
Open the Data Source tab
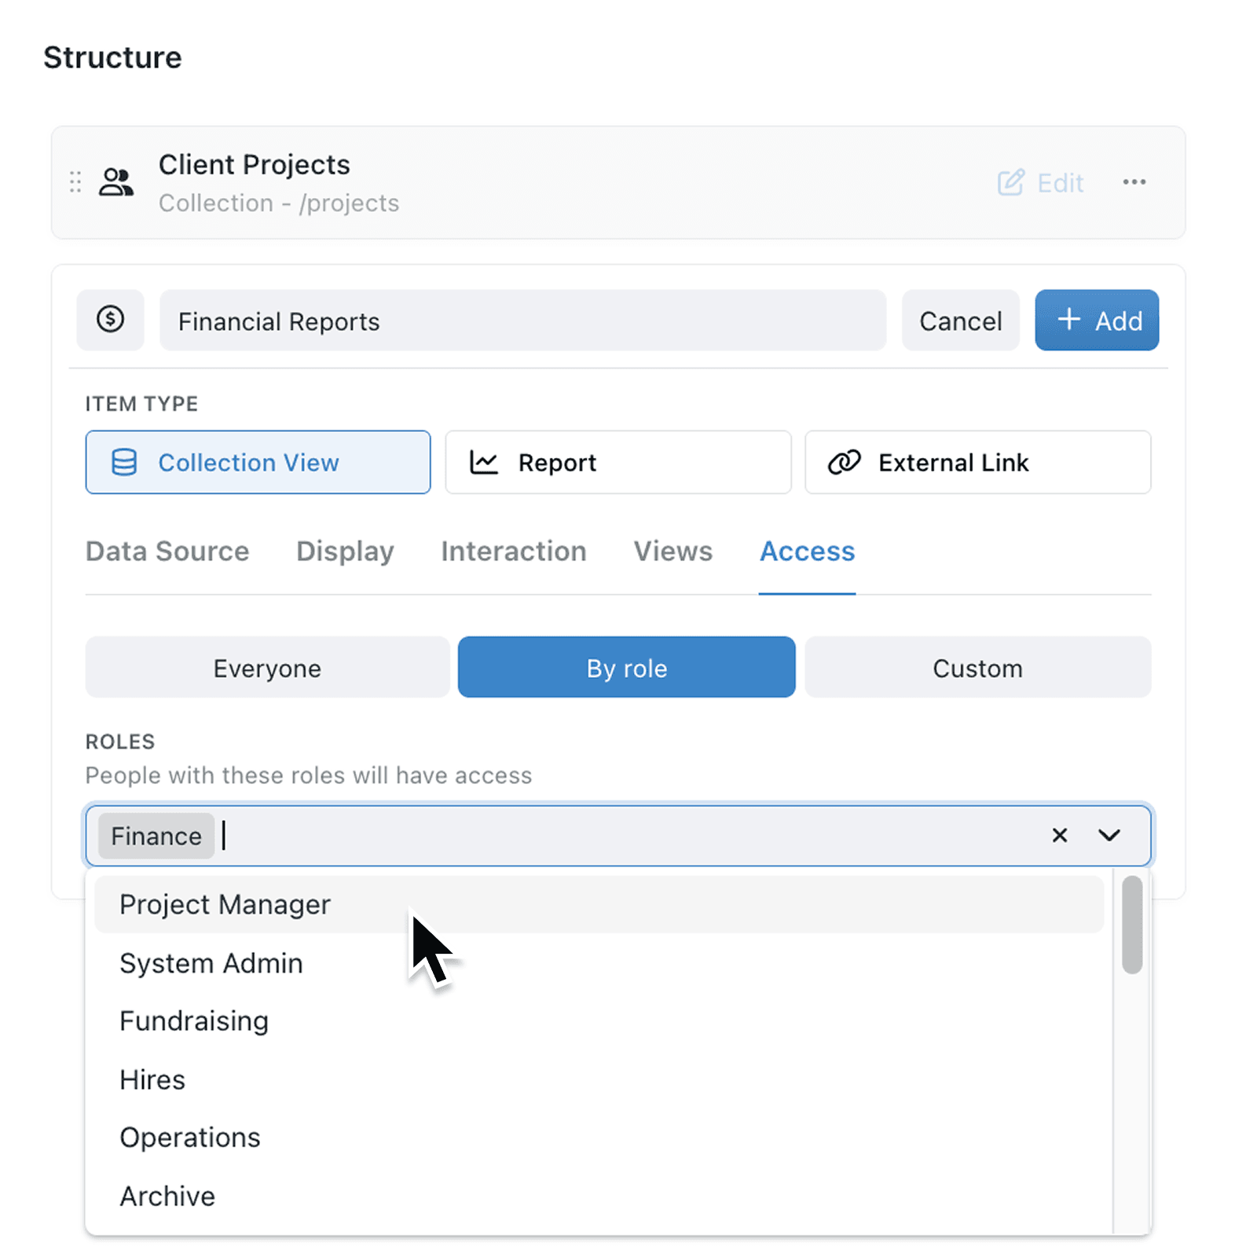167,551
